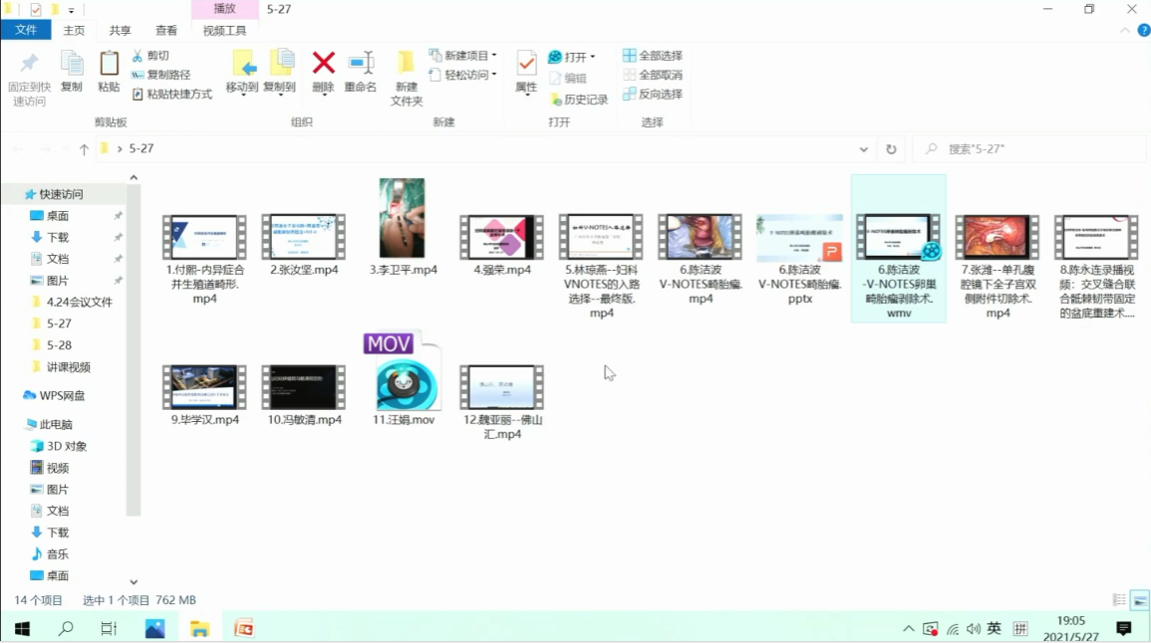This screenshot has width=1151, height=643.
Task: Click the Paste icon in clipboard group
Action: coord(109,71)
